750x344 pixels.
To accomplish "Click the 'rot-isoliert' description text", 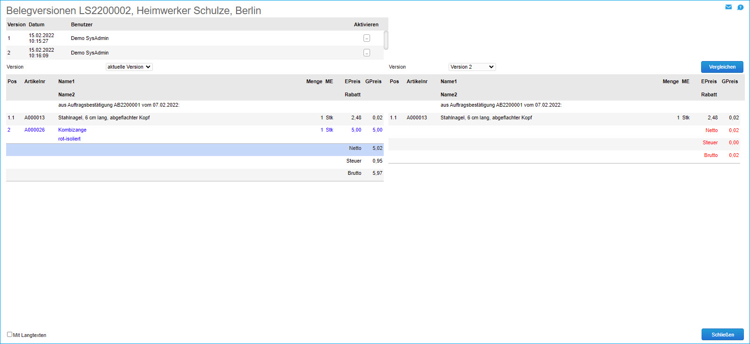I will point(70,139).
